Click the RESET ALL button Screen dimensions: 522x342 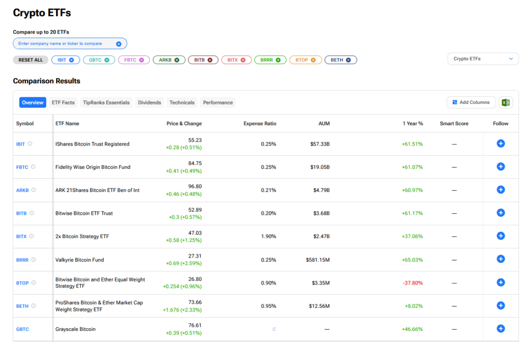point(31,60)
